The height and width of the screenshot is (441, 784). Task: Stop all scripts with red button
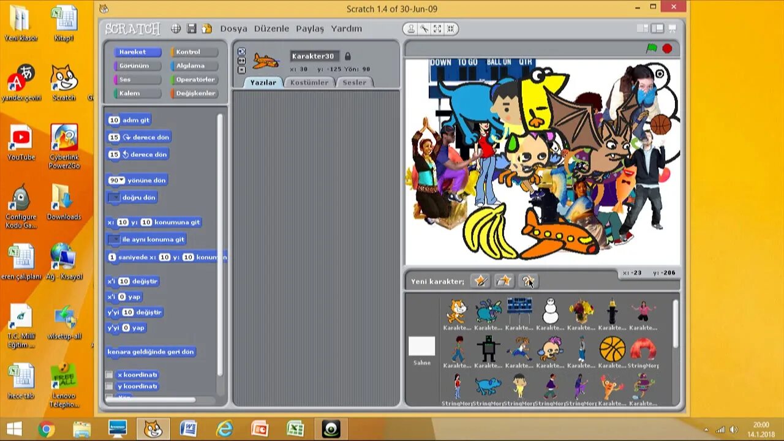click(667, 48)
